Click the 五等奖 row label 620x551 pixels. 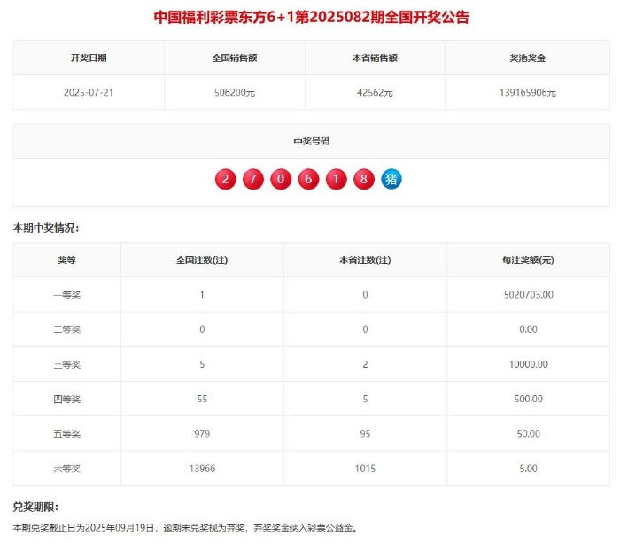[66, 434]
